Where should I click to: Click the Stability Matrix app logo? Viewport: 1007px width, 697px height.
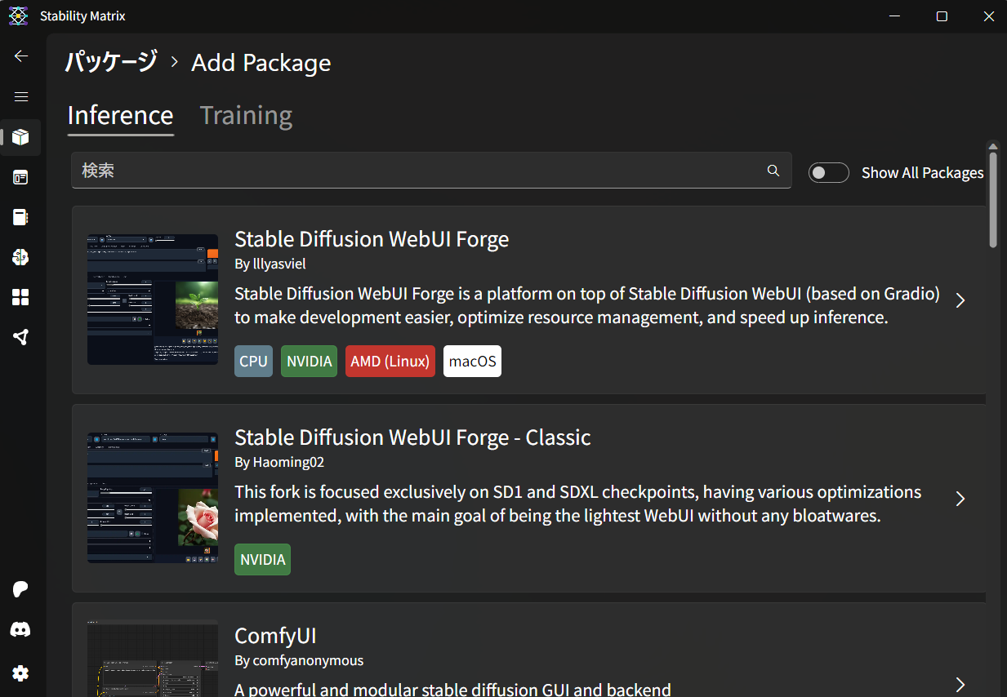coord(19,16)
